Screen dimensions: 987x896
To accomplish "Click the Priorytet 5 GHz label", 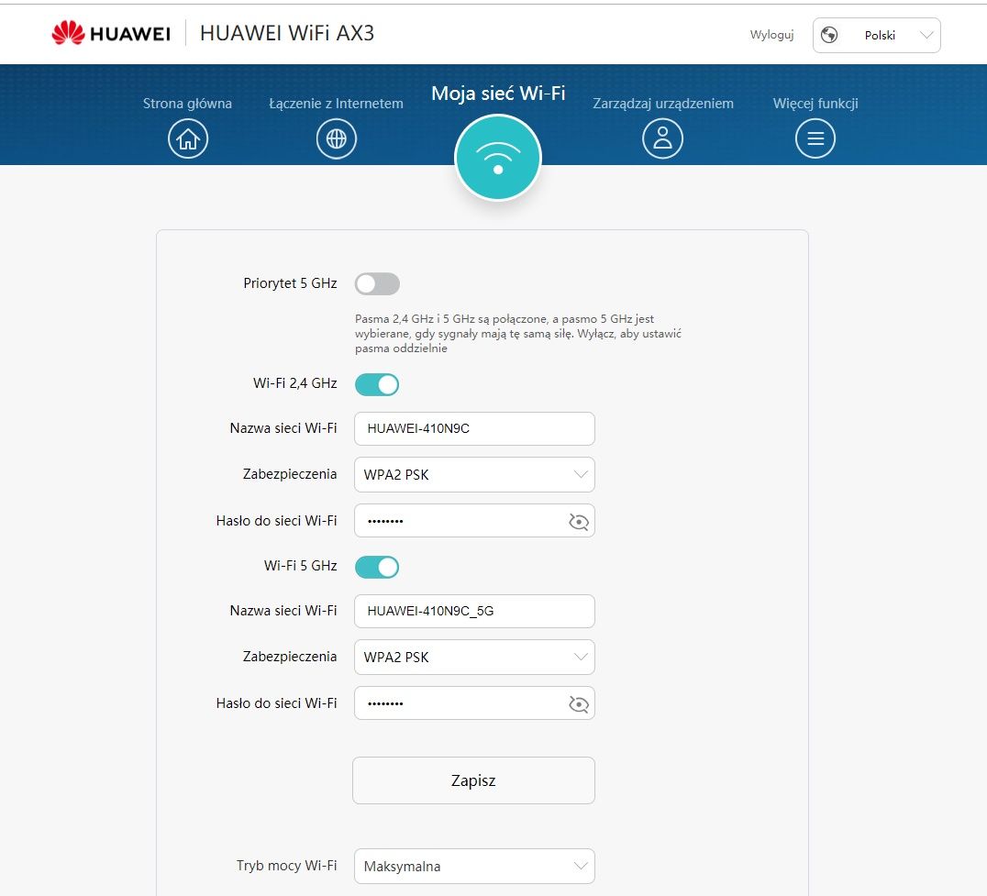I will [x=290, y=283].
